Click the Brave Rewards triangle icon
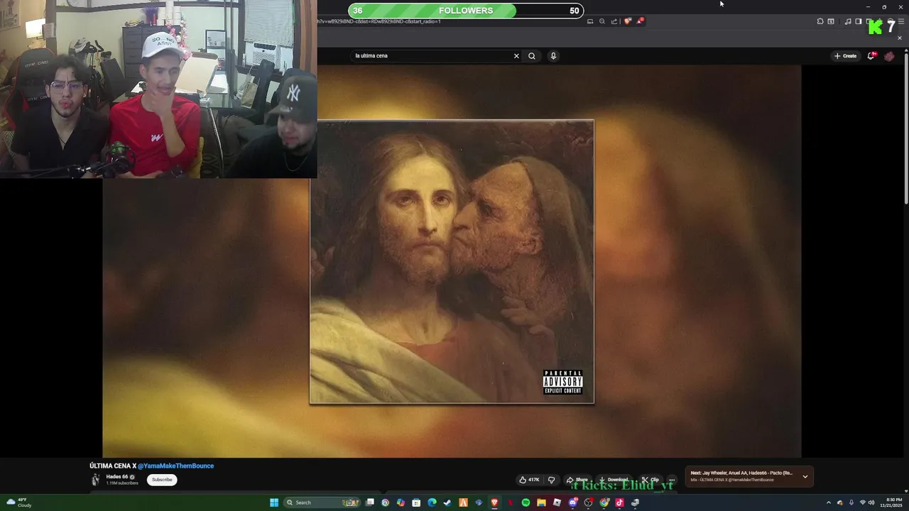 click(640, 21)
